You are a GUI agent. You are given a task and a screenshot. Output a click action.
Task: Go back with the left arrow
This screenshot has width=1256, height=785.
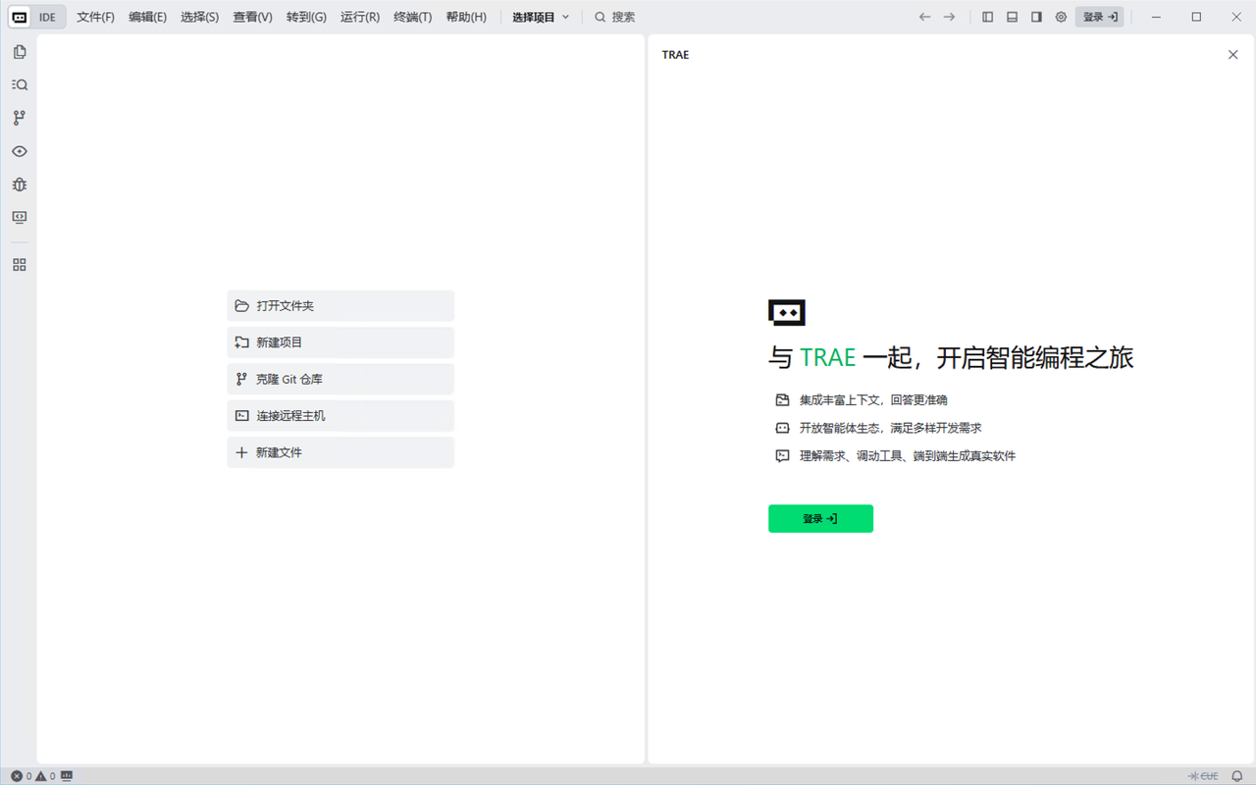[x=924, y=17]
